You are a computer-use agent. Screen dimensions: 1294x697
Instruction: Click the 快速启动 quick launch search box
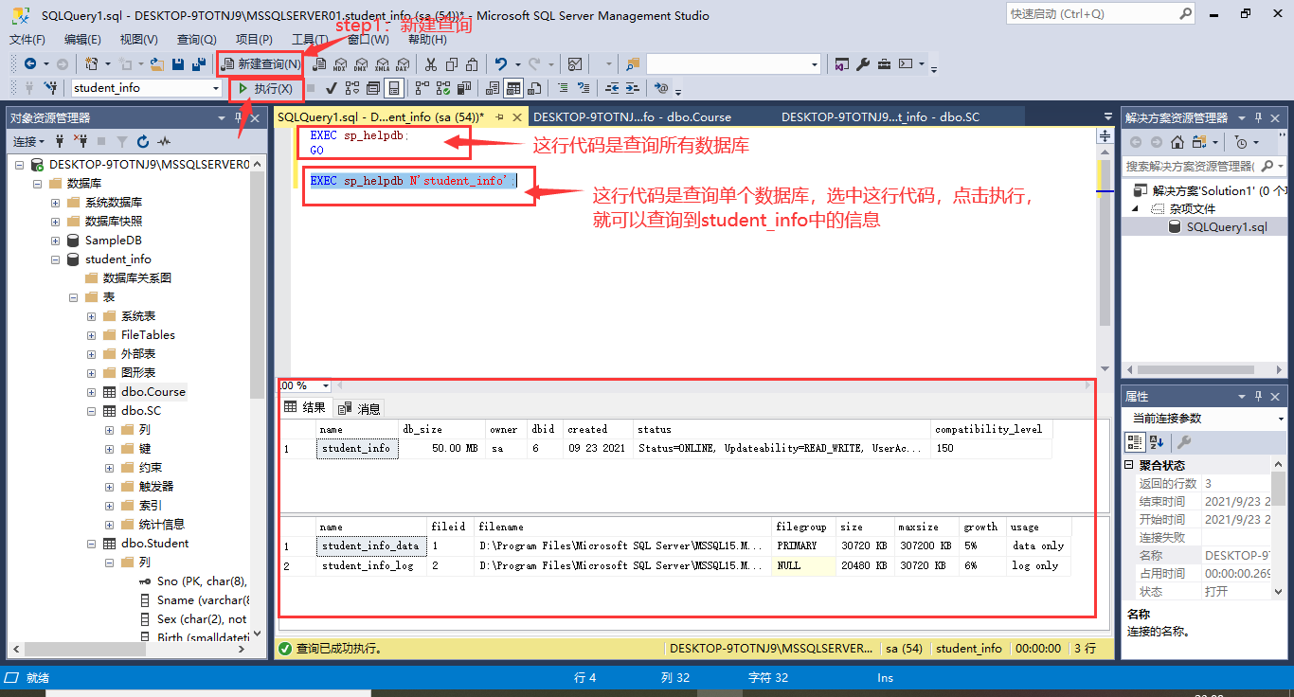(1100, 14)
